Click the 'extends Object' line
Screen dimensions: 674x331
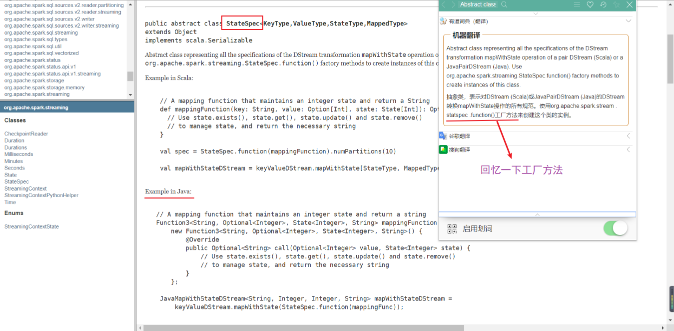point(171,32)
